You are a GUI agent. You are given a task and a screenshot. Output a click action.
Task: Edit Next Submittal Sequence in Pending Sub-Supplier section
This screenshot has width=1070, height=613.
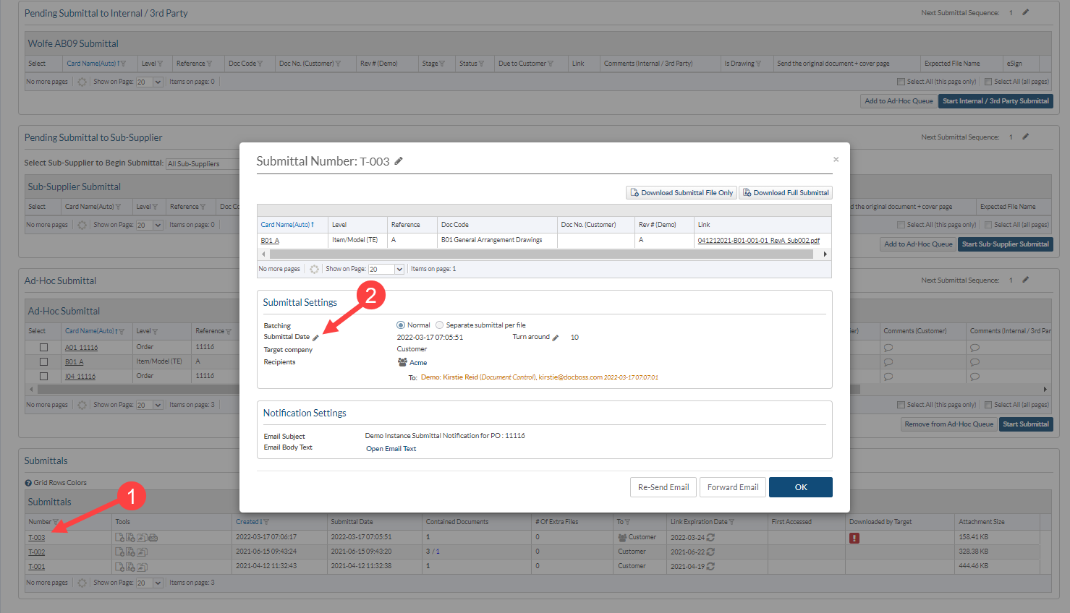click(1025, 137)
